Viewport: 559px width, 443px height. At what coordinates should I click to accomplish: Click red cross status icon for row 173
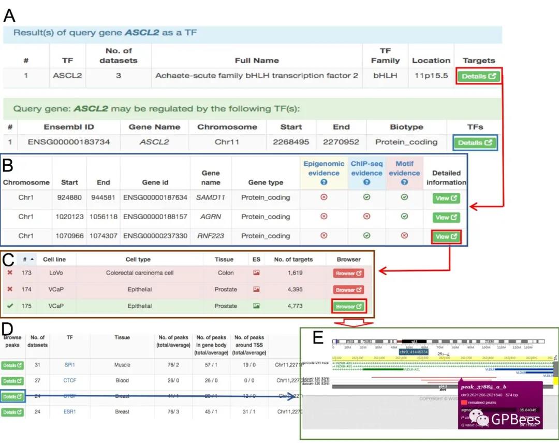(x=10, y=273)
